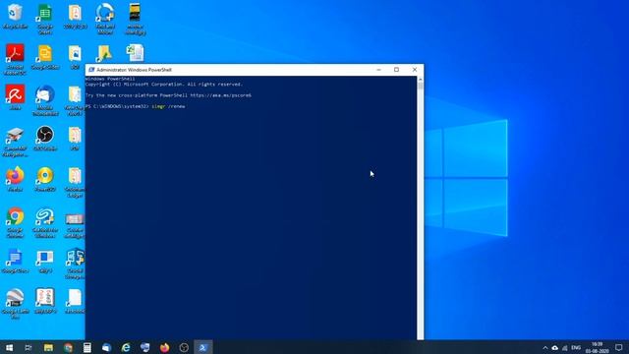
Task: Open the Chrome icon on the taskbar
Action: pyautogui.click(x=68, y=347)
